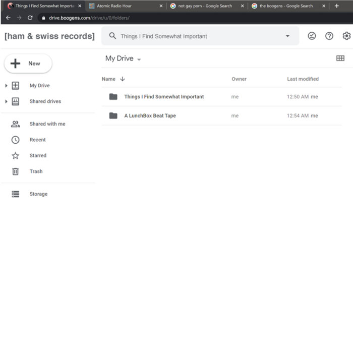Screen dimensions: 353x353
Task: Open the My Drive title dropdown
Action: click(x=139, y=60)
